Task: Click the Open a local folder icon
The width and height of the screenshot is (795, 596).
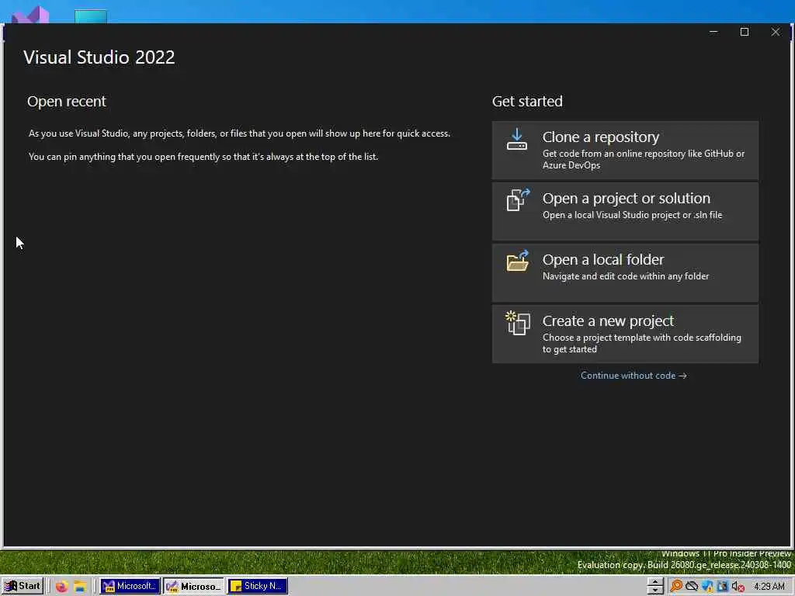Action: (x=518, y=261)
